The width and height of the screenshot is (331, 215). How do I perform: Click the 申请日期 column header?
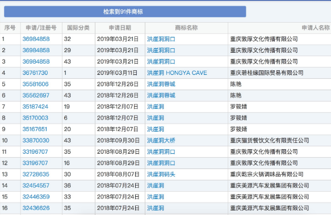[x=120, y=28]
